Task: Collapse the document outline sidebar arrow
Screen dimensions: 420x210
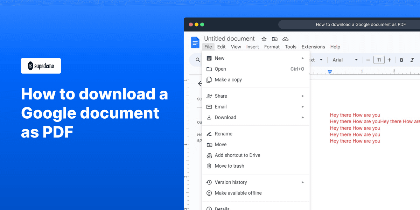Action: pos(200,84)
